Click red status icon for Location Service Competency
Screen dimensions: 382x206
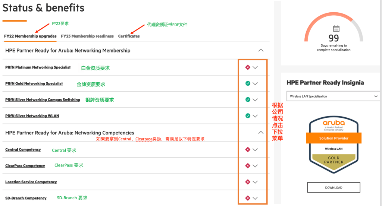[x=248, y=182]
